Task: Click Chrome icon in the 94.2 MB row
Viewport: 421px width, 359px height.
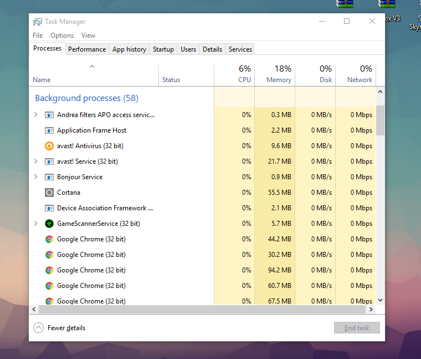Action: (x=49, y=270)
